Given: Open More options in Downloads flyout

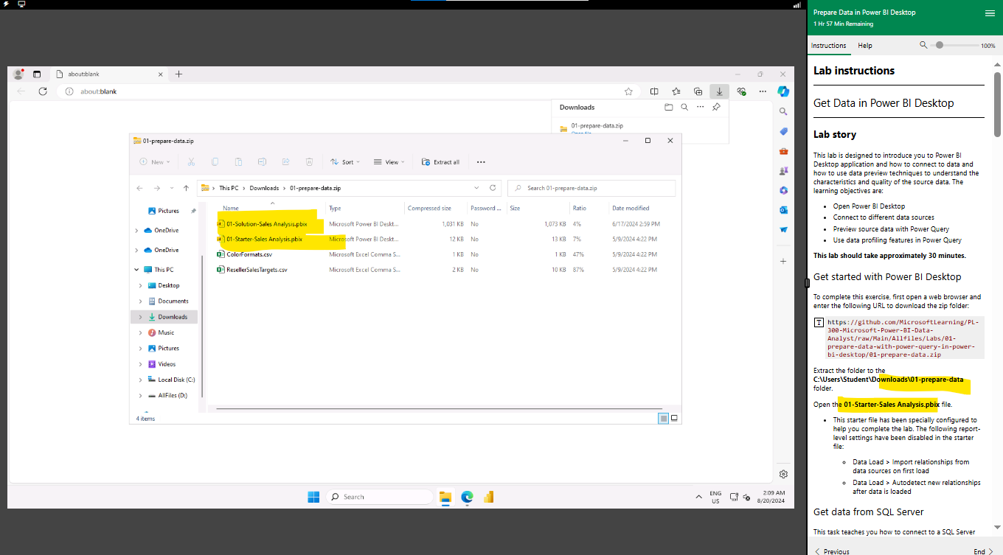Looking at the screenshot, I should (701, 107).
